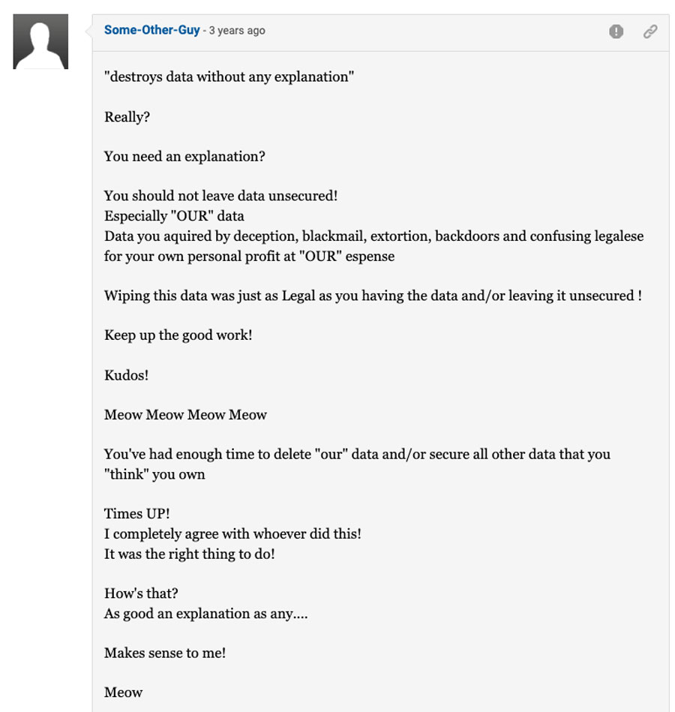Image resolution: width=675 pixels, height=712 pixels.
Task: Click the "Makes sense to me!" text
Action: [x=165, y=653]
